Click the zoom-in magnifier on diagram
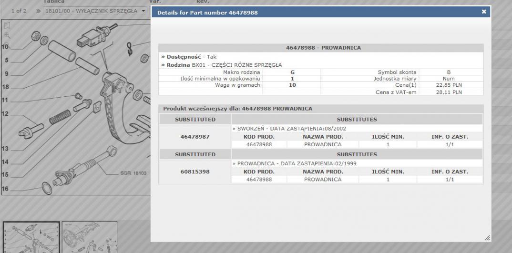512x253 pixels. pyautogui.click(x=7, y=35)
